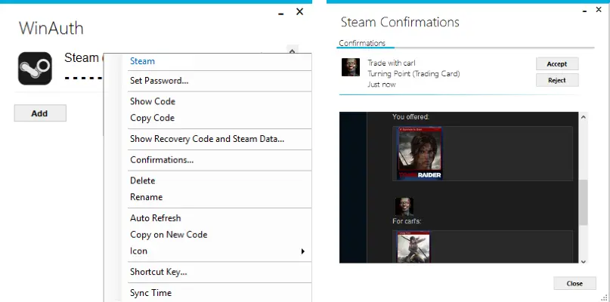Click "Turning Point (Trading Card)" text

click(x=413, y=73)
